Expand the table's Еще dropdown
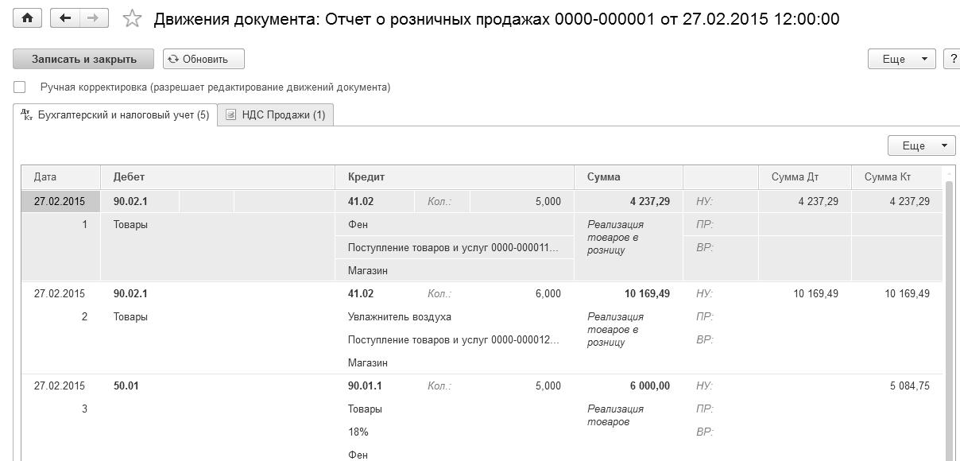The image size is (960, 461). (x=921, y=145)
